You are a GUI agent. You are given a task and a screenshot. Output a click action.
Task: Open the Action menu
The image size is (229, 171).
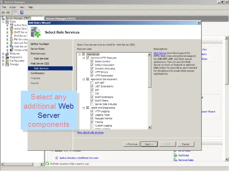pos(13,7)
